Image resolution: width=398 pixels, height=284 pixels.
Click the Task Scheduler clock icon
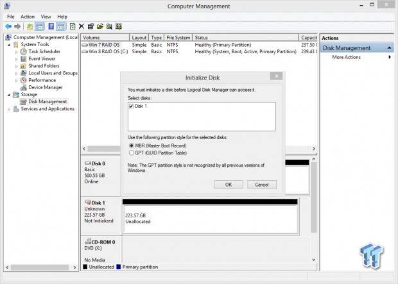pos(23,52)
